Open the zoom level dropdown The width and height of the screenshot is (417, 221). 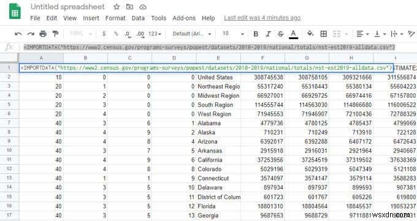pyautogui.click(x=80, y=34)
